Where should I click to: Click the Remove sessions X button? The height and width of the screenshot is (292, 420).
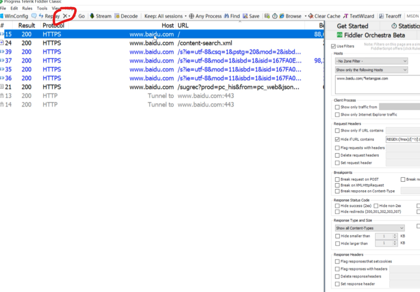65,16
